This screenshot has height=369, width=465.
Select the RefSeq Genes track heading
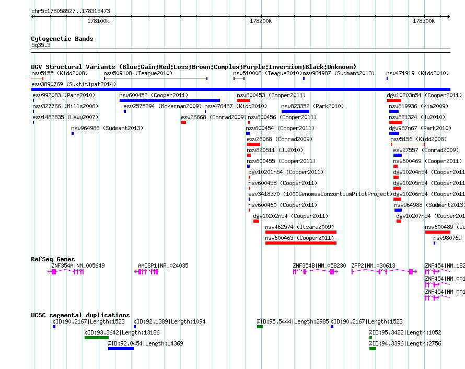point(53,259)
